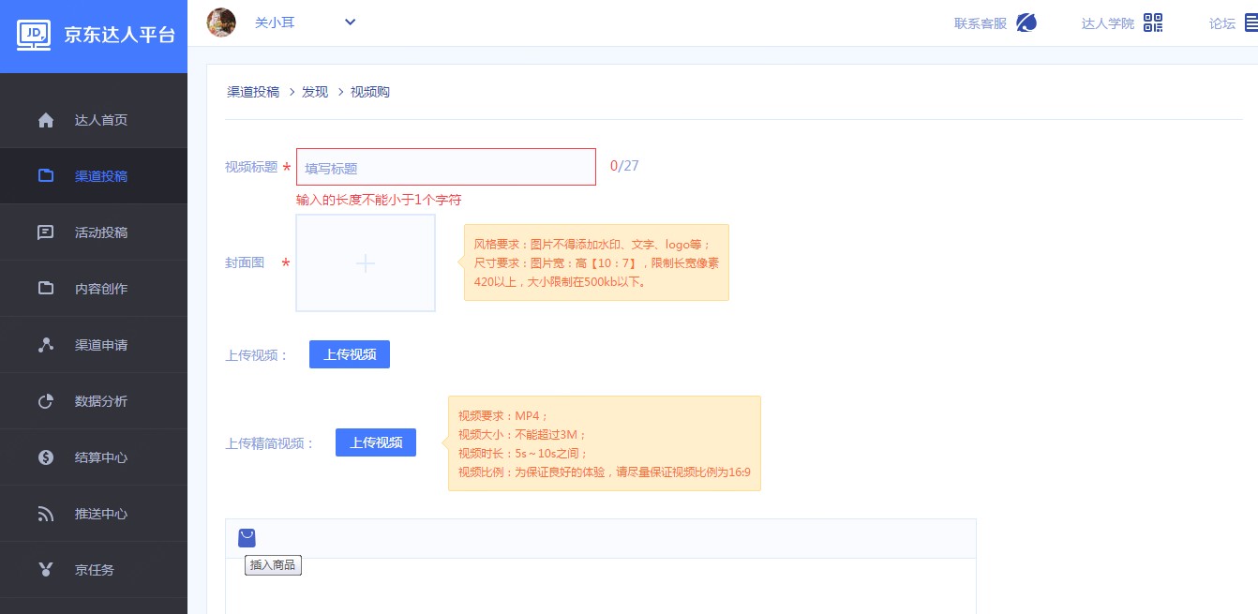Click the shopping bag insert product icon
The width and height of the screenshot is (1258, 614).
(247, 537)
